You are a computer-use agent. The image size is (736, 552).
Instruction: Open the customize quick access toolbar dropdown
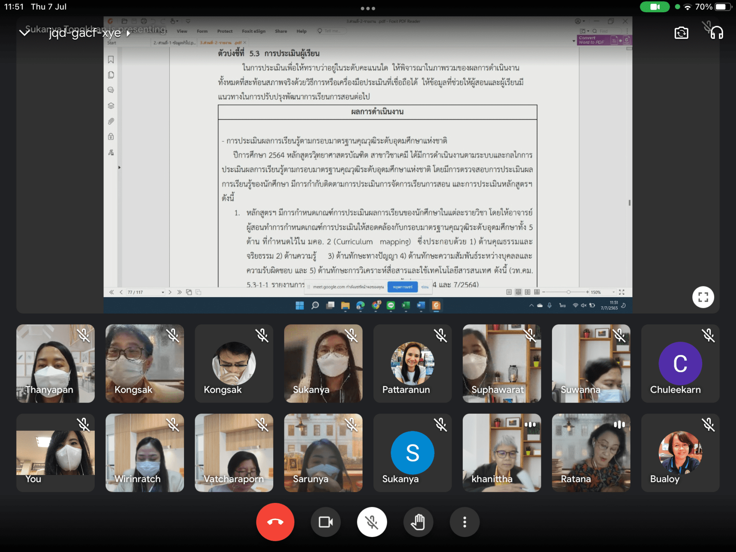[188, 21]
